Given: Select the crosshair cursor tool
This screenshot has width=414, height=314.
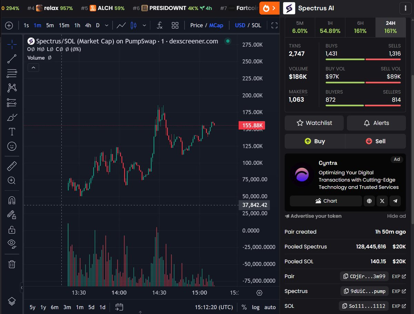Looking at the screenshot, I should [x=12, y=44].
